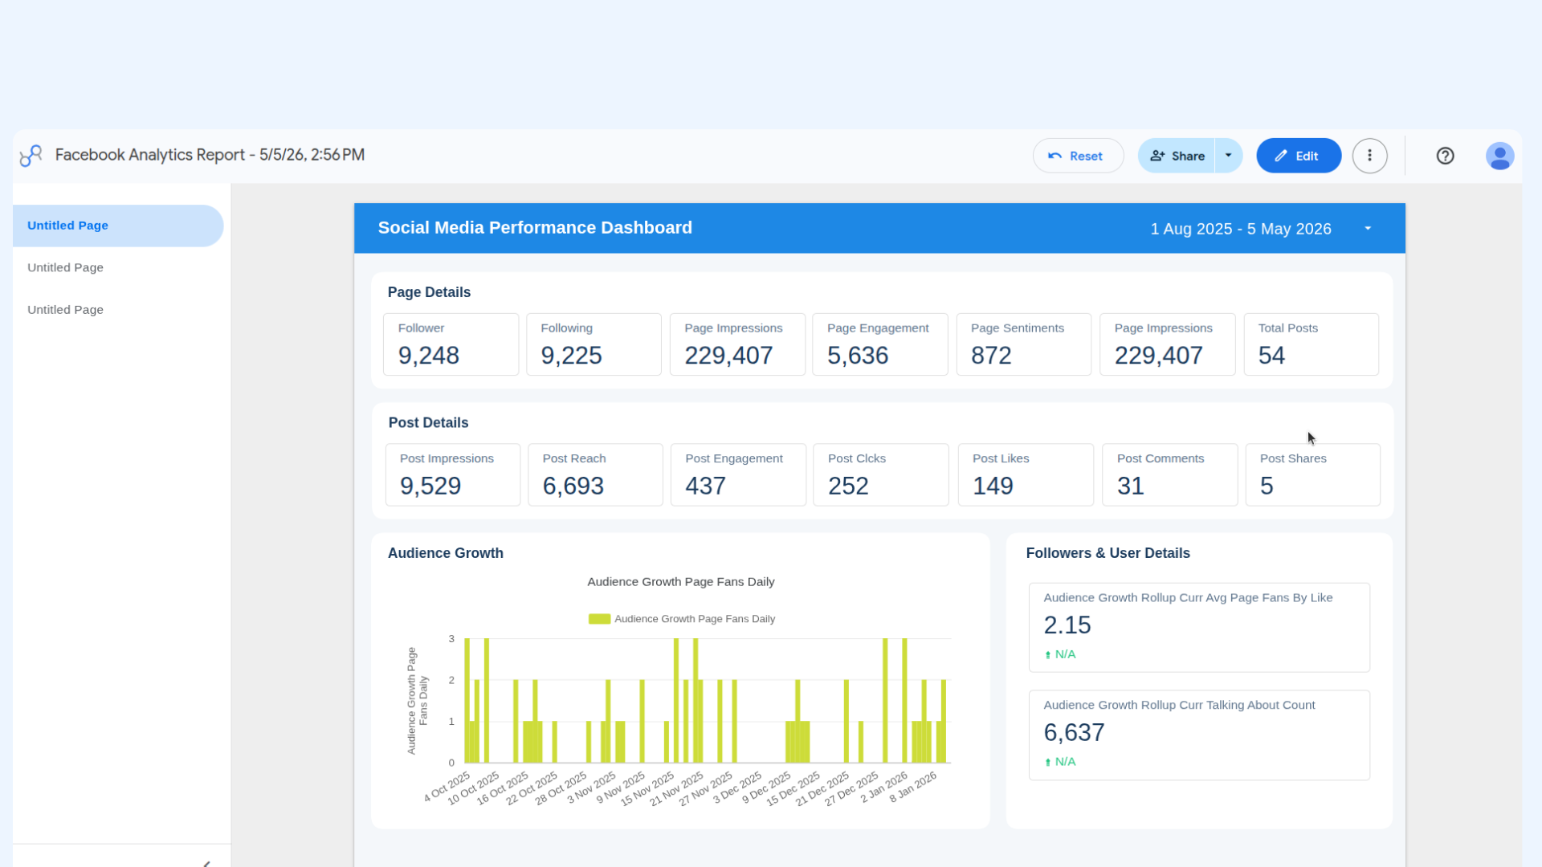This screenshot has height=867, width=1542.
Task: Click the Looker Studio logo icon
Action: coord(31,156)
